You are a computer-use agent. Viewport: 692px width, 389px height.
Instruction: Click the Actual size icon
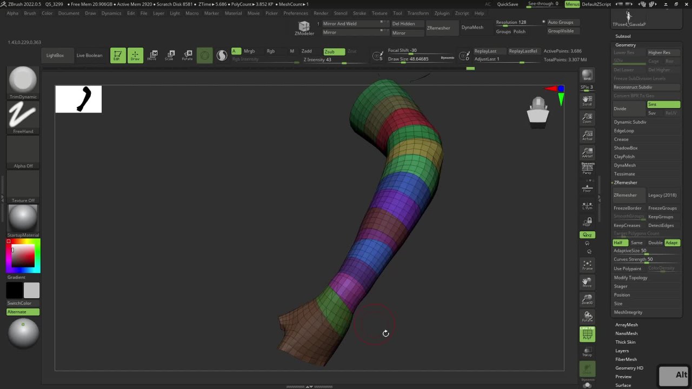point(587,135)
